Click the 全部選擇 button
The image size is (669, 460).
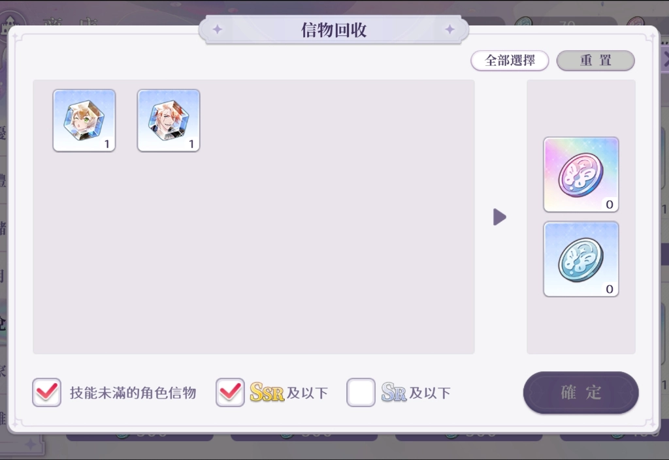point(510,61)
